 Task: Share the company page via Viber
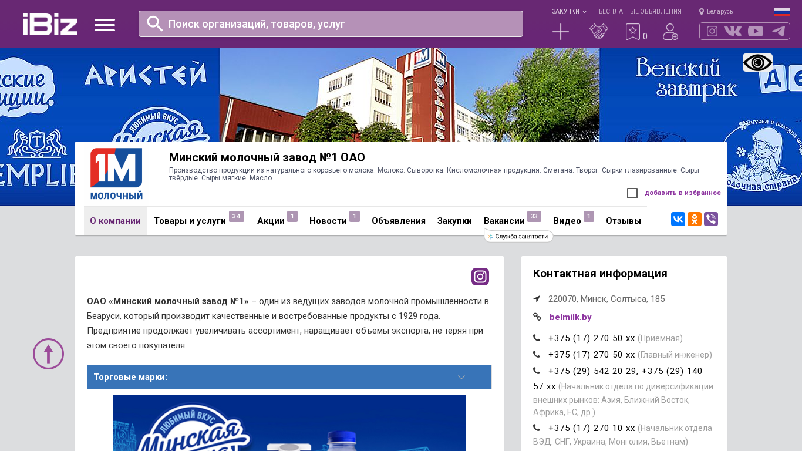pyautogui.click(x=711, y=219)
